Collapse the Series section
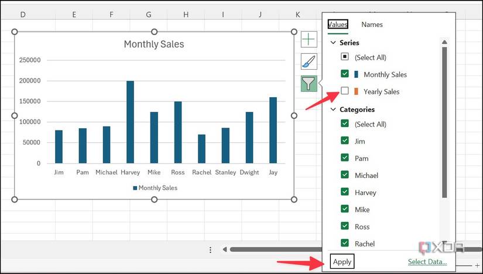The image size is (483, 274). coord(333,43)
